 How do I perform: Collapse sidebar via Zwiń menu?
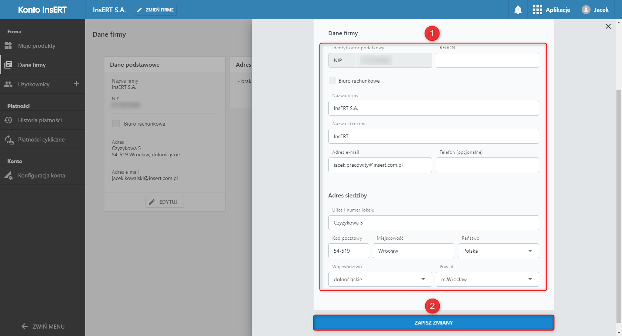(43, 326)
